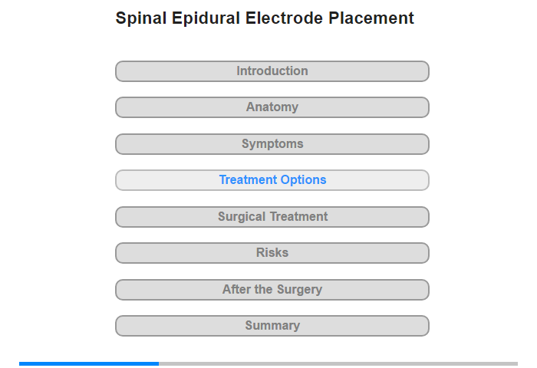Choose Introduction from the module menu

[x=272, y=71]
